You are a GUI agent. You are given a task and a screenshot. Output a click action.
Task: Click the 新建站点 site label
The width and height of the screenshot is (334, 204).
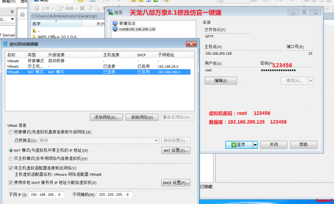tap(127, 23)
